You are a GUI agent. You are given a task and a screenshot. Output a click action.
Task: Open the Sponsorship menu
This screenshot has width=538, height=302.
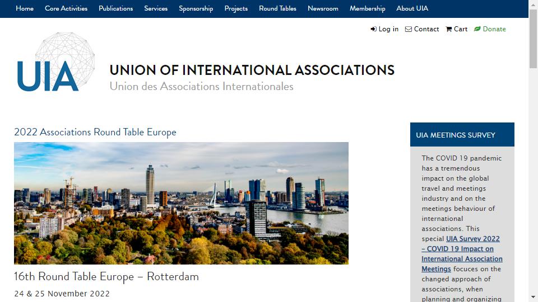click(x=196, y=8)
